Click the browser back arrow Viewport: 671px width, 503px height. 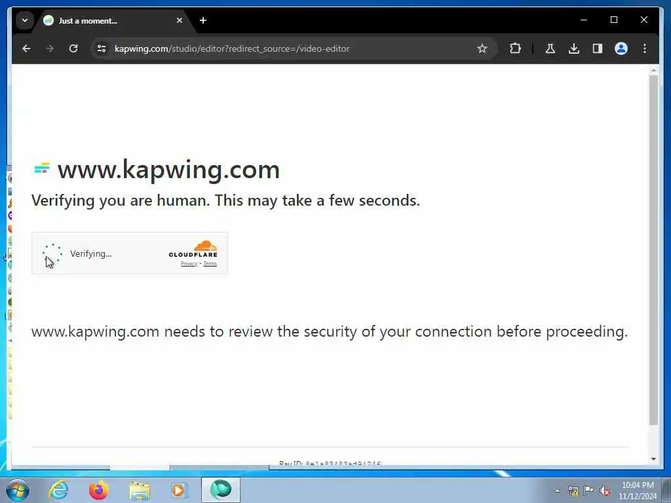(x=26, y=48)
